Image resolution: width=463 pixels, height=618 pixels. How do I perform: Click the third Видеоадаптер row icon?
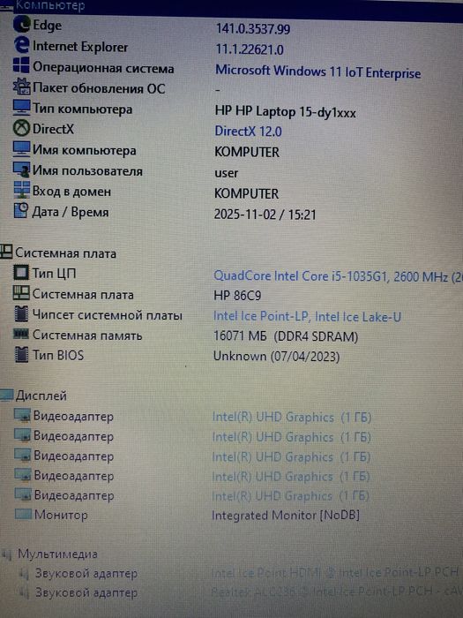(x=22, y=455)
